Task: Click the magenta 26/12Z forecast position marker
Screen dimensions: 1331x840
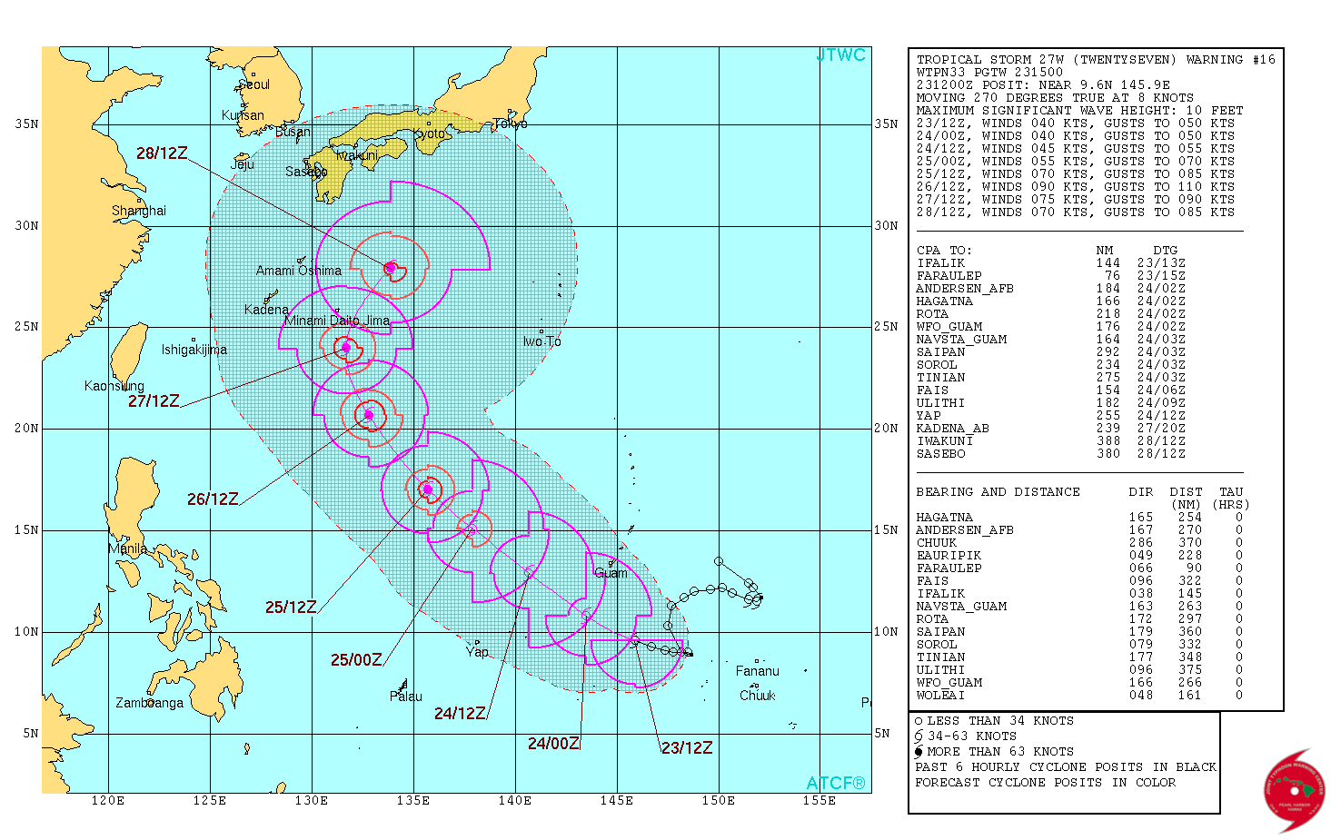Action: pyautogui.click(x=369, y=415)
